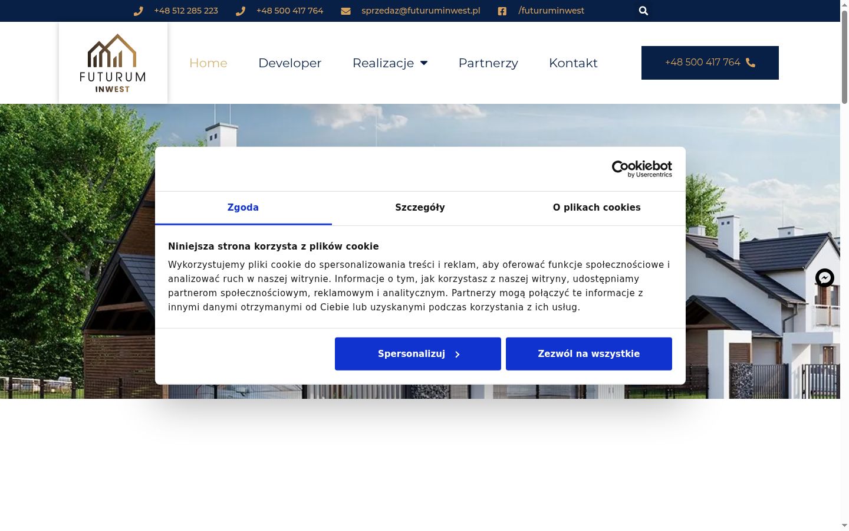Open the search magnifier icon
Viewport: 849px width, 531px height.
643,11
